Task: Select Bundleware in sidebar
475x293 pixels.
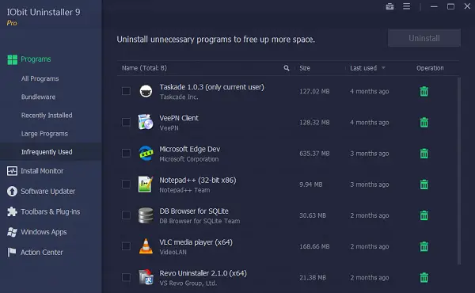Action: tap(38, 97)
